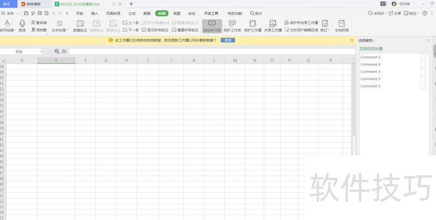Reset all comments (重置所有批注)
The height and width of the screenshot is (220, 436).
pos(185,30)
